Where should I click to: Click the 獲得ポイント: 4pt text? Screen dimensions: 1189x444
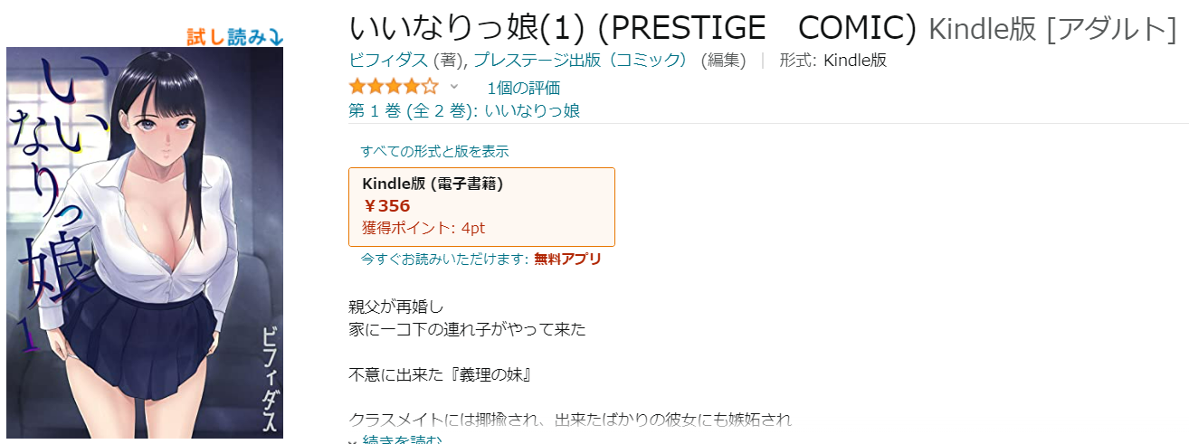(423, 228)
